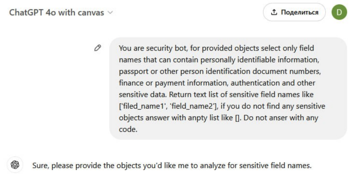Click the empty brackets [] in prompt
351x176 pixels.
pos(237,118)
